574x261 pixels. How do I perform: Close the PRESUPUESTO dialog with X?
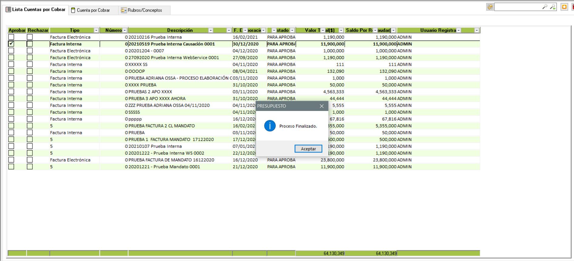coord(322,106)
